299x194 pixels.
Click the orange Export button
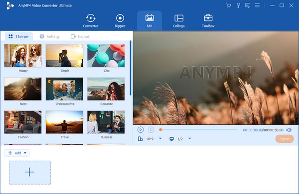[x=285, y=139]
